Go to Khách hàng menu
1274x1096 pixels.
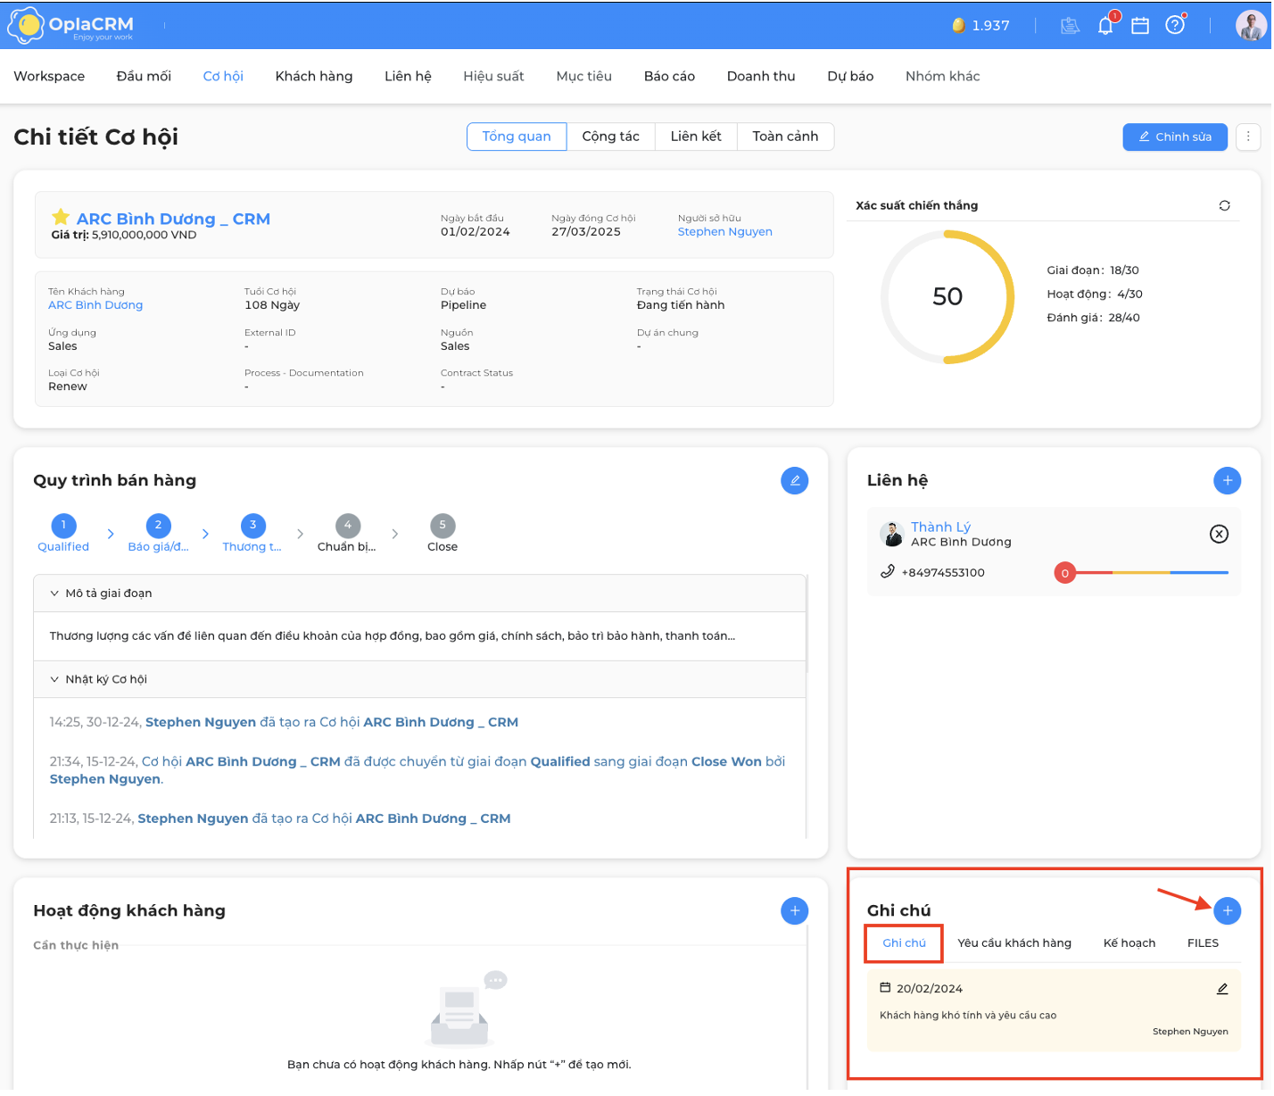pos(314,77)
